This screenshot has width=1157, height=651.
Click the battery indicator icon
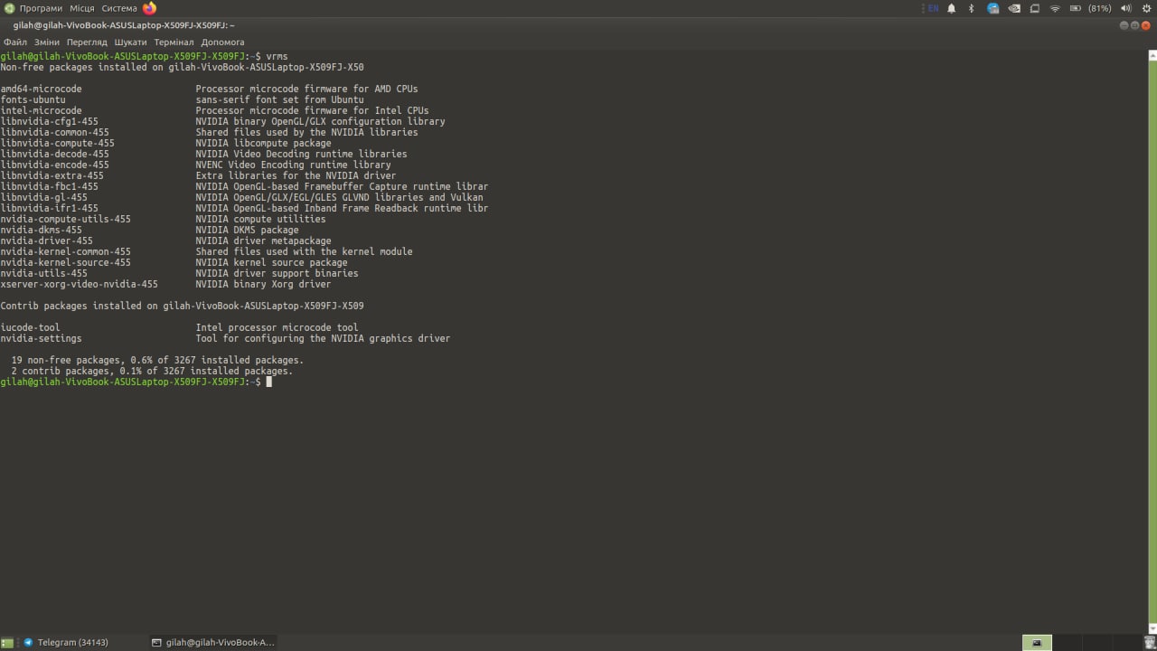[x=1075, y=8]
